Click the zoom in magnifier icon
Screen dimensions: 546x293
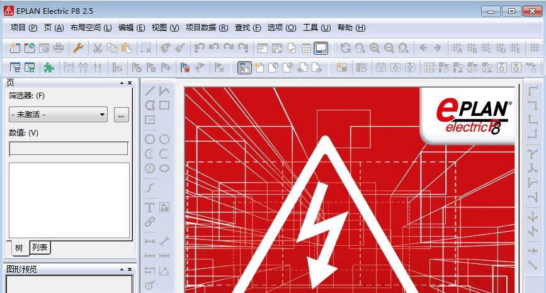[375, 48]
